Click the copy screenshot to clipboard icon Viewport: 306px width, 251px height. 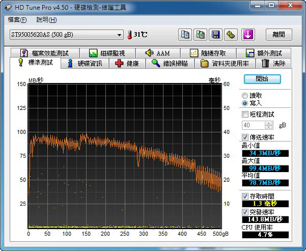coord(200,35)
